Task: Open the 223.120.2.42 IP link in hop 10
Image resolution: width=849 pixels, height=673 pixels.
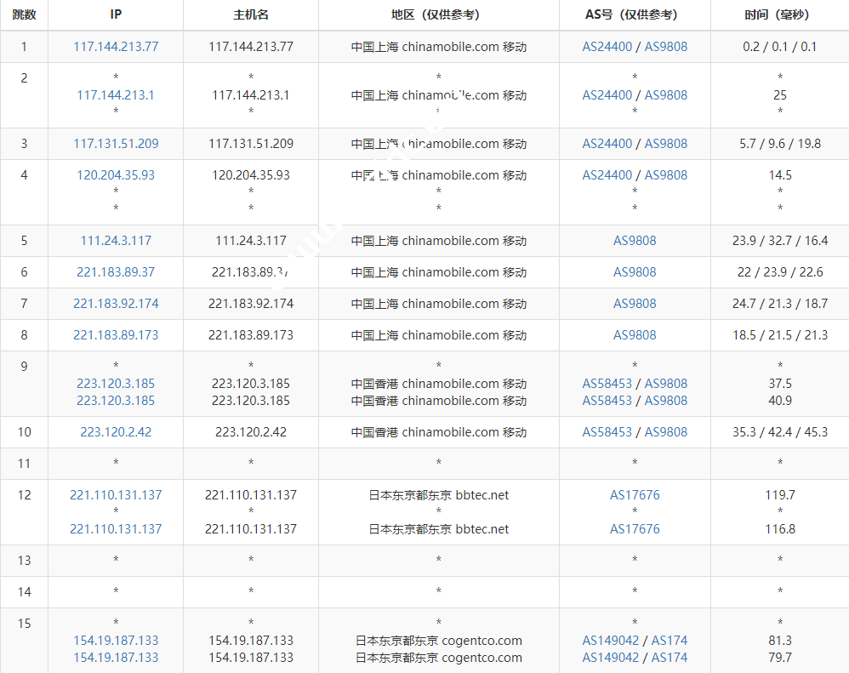Action: point(116,432)
